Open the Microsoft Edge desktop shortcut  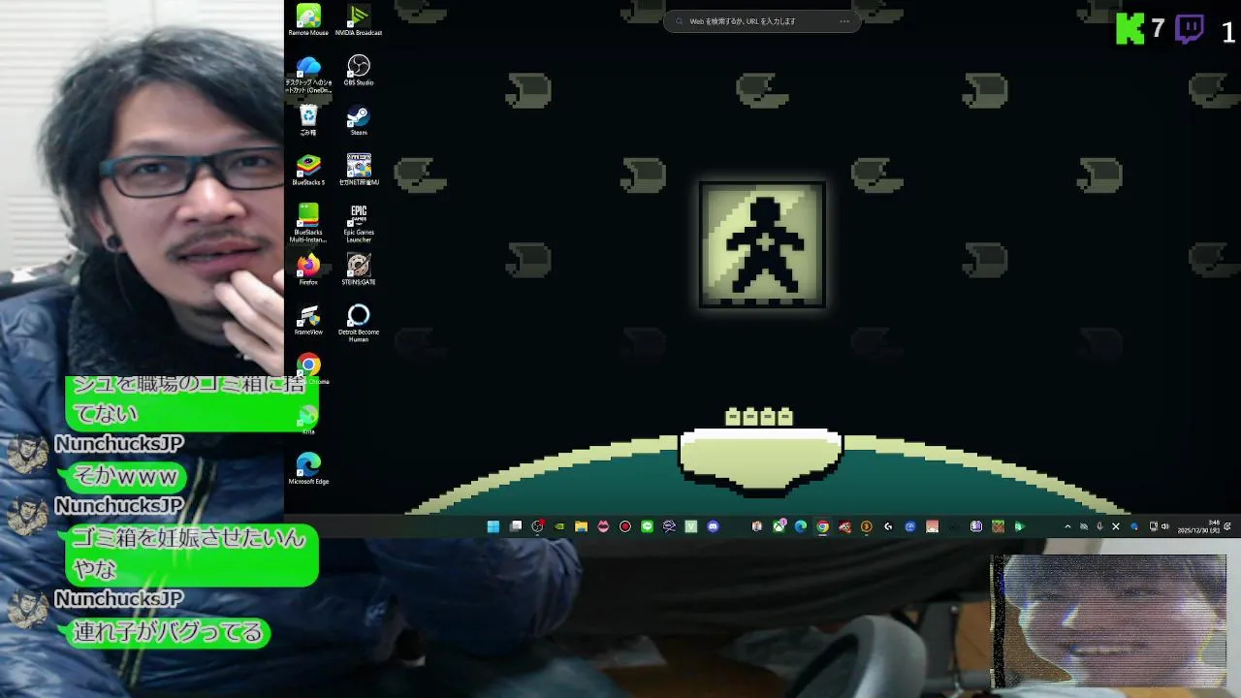308,469
